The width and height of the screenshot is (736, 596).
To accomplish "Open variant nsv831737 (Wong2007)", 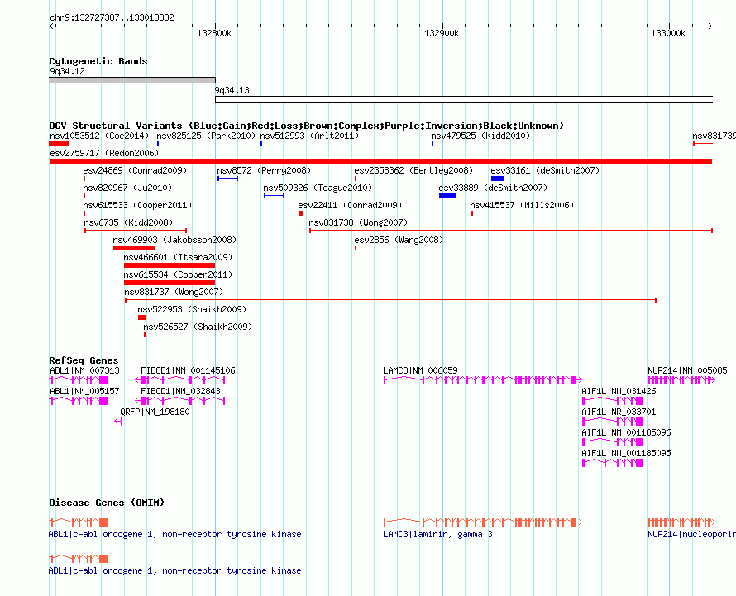I will point(174,292).
